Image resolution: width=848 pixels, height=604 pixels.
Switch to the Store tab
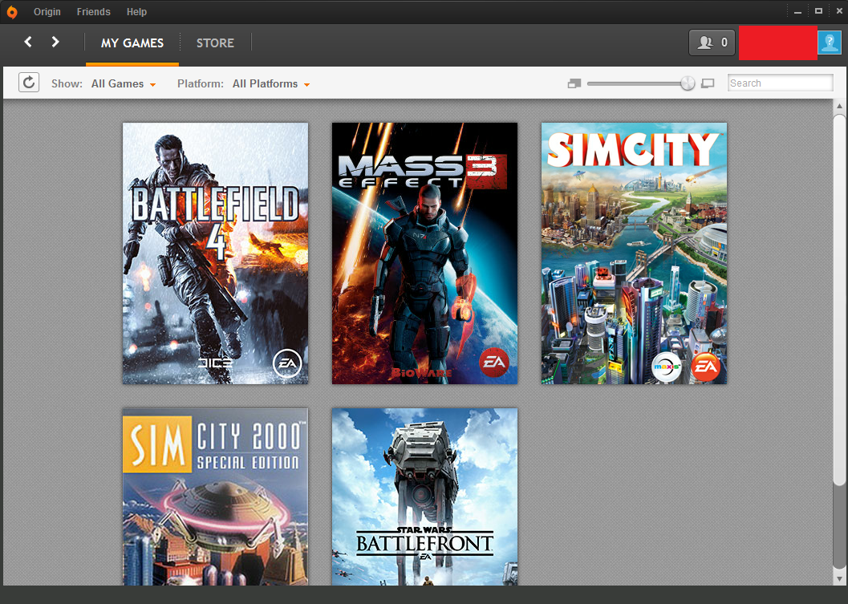tap(215, 43)
